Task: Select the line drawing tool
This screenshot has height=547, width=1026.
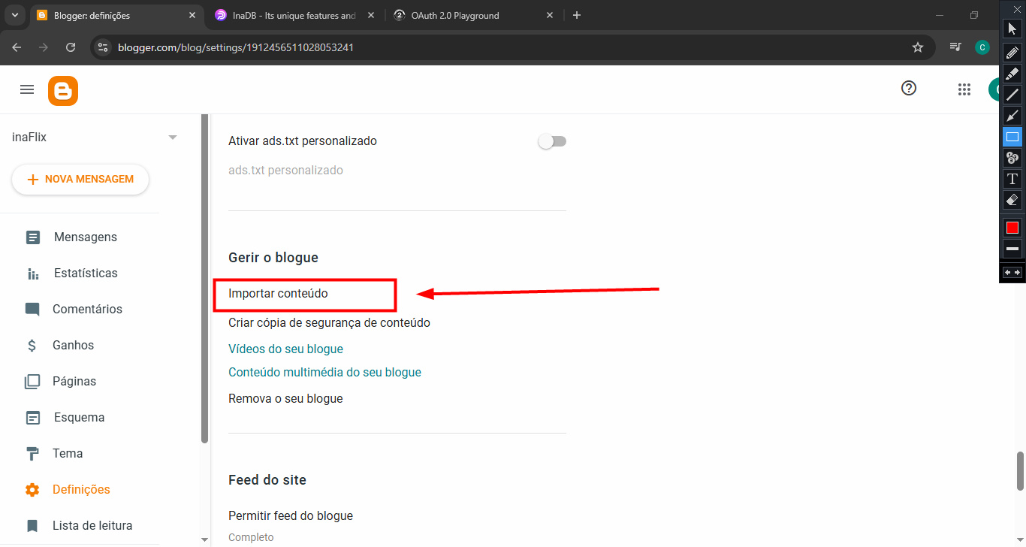Action: point(1012,94)
